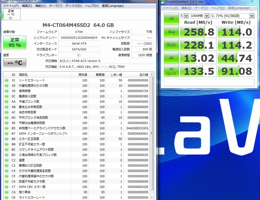Click status circle for 累積ECC訂正回数 row
The height and width of the screenshot is (200, 260).
pyautogui.click(x=6, y=165)
